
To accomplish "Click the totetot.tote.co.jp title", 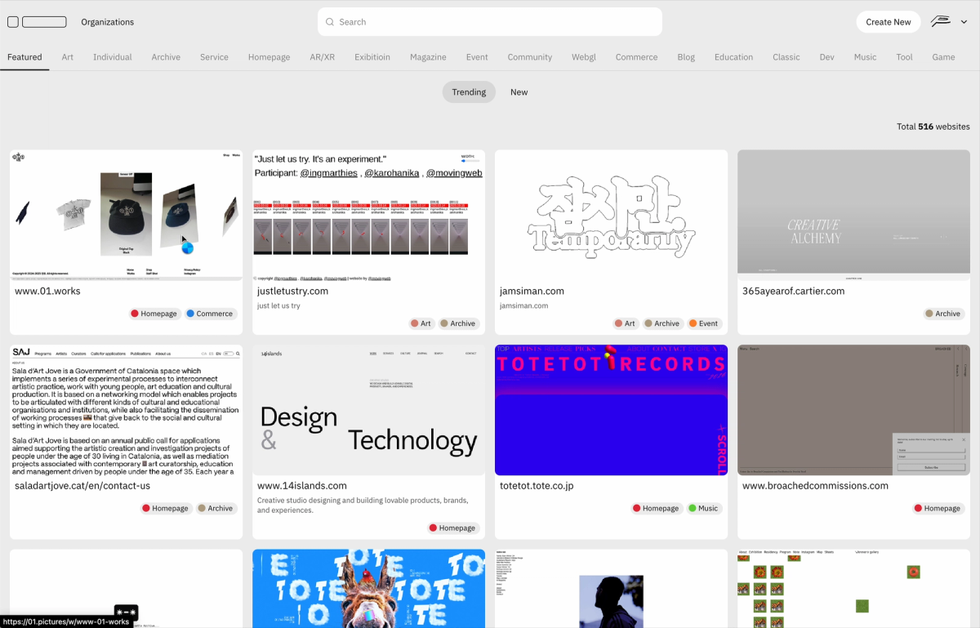I will (x=537, y=486).
